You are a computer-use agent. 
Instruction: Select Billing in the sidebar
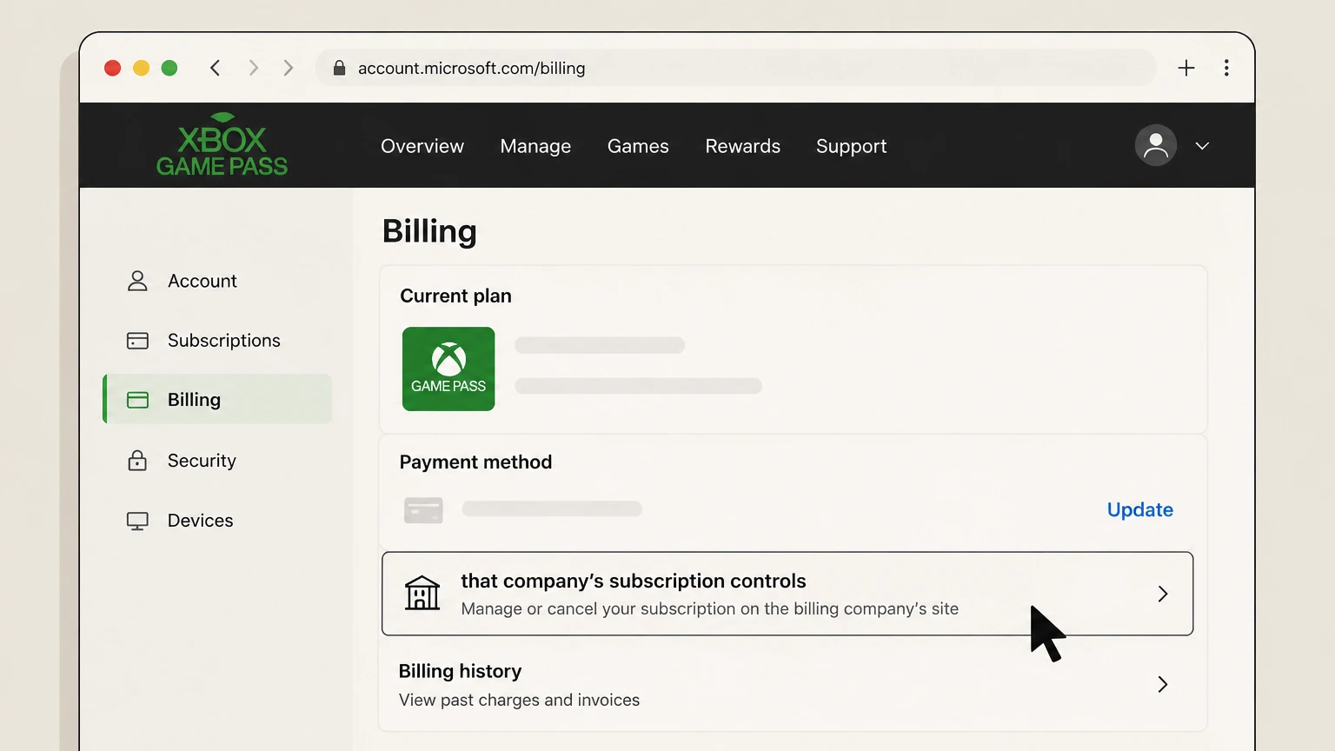(217, 399)
